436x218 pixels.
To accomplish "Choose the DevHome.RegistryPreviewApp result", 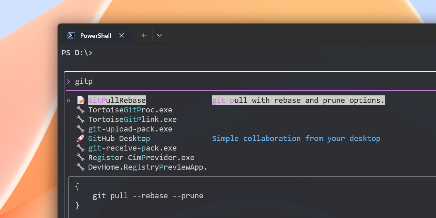I will coord(147,167).
